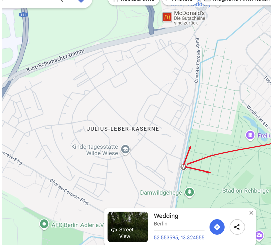Viewport: 271px width, 246px height.
Task: Click the McDonald's restaurant logo on the map
Action: click(167, 17)
